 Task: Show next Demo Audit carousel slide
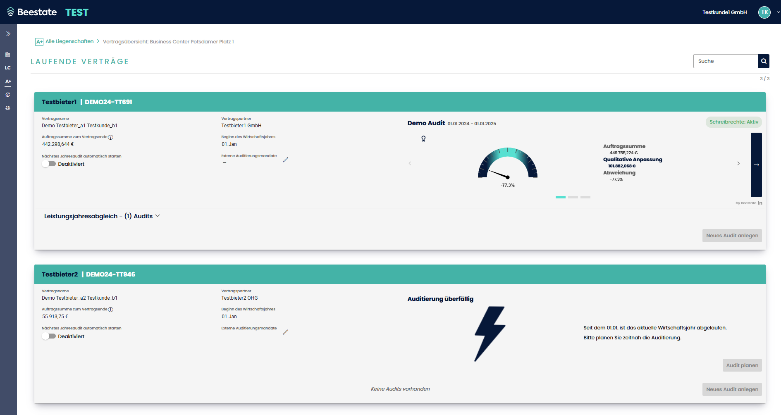click(x=738, y=164)
